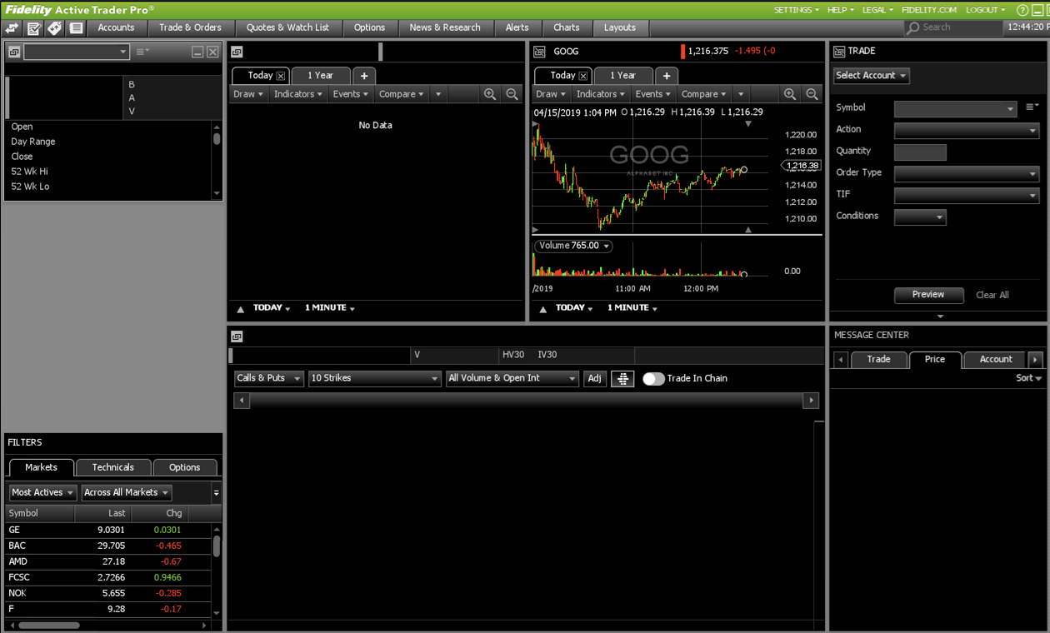Expand the TIF dropdown

tap(967, 195)
